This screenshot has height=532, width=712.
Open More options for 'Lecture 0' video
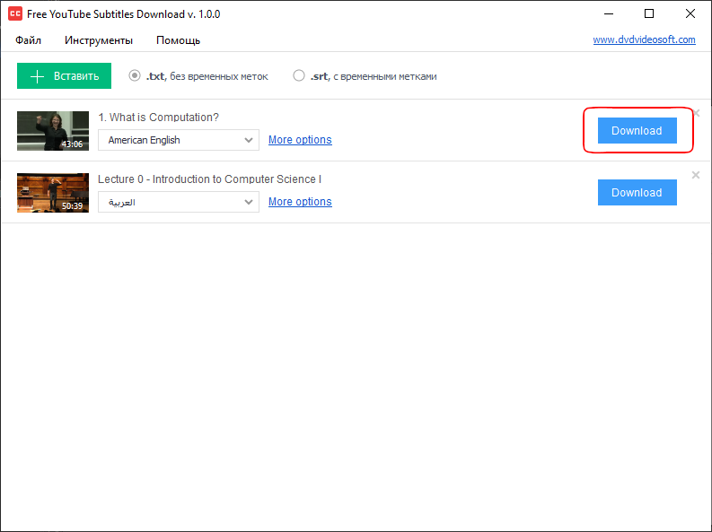[300, 201]
